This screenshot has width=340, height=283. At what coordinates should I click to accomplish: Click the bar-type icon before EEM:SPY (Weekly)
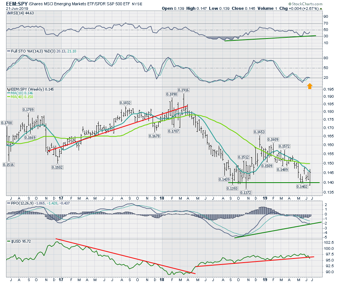[9, 89]
